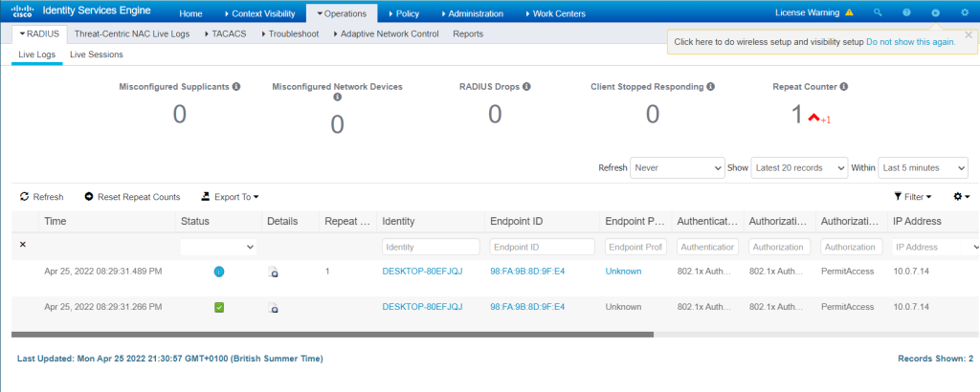Screen dimensions: 980x392
Task: Open the Home menu
Action: (190, 13)
